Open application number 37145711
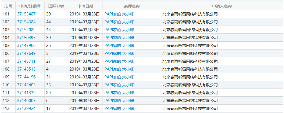 (26, 61)
